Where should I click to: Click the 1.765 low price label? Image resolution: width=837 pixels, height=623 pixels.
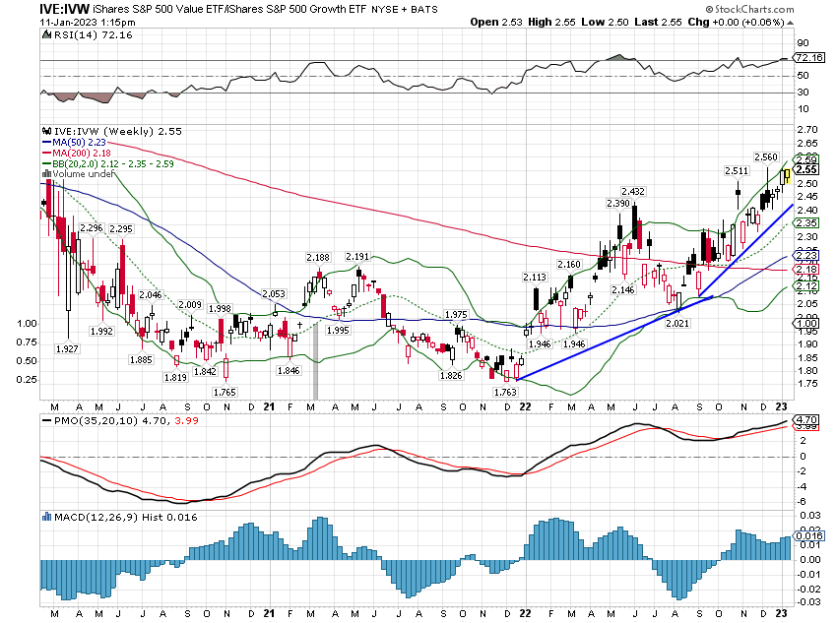click(x=225, y=392)
